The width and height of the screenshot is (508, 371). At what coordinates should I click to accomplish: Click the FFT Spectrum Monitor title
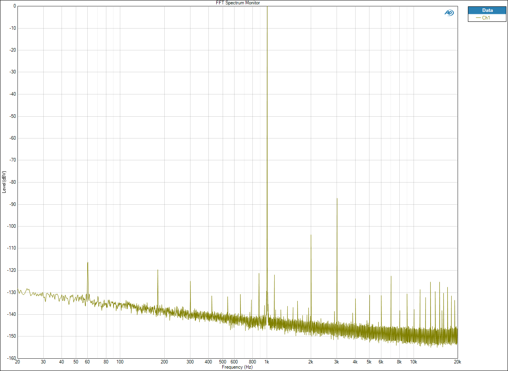tap(237, 3)
